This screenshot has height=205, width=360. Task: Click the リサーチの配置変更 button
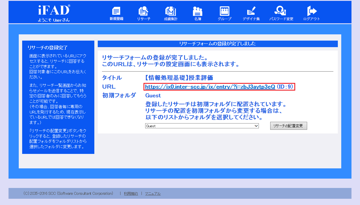click(289, 126)
